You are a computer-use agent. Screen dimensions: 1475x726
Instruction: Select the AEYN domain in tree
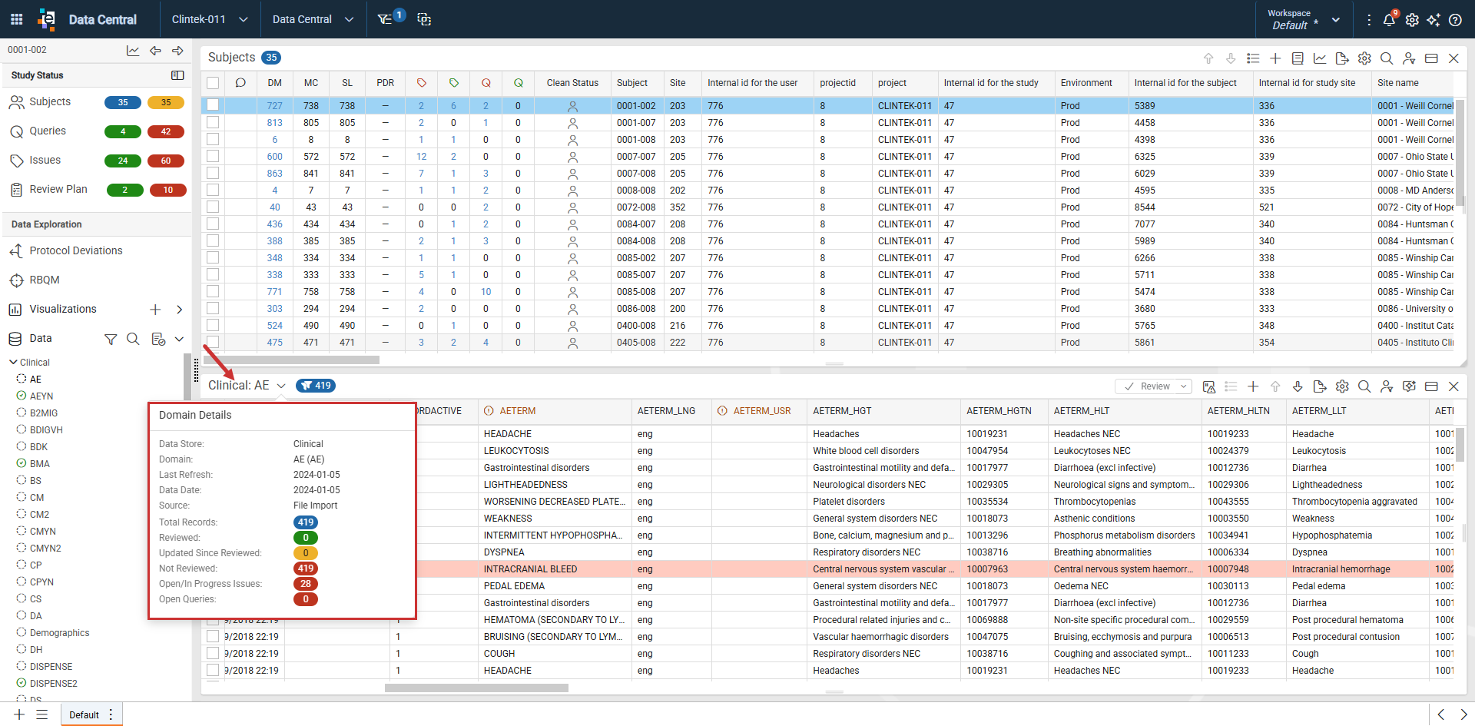click(x=41, y=396)
